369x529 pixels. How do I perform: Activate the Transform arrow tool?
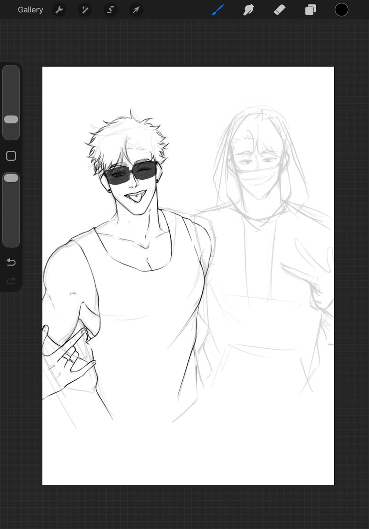pyautogui.click(x=136, y=10)
